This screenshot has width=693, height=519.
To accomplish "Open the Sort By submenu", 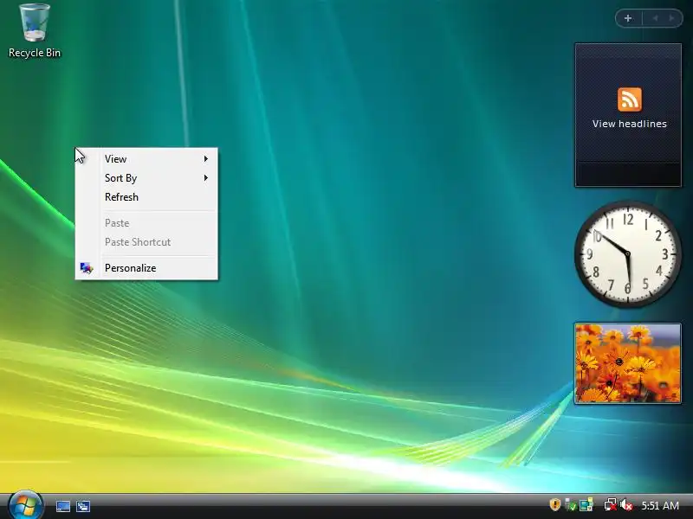I will click(146, 178).
